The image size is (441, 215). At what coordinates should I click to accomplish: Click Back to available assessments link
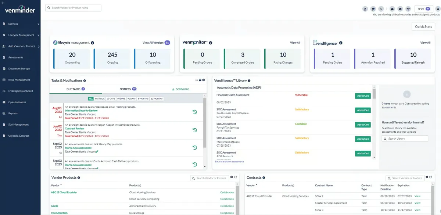click(229, 162)
